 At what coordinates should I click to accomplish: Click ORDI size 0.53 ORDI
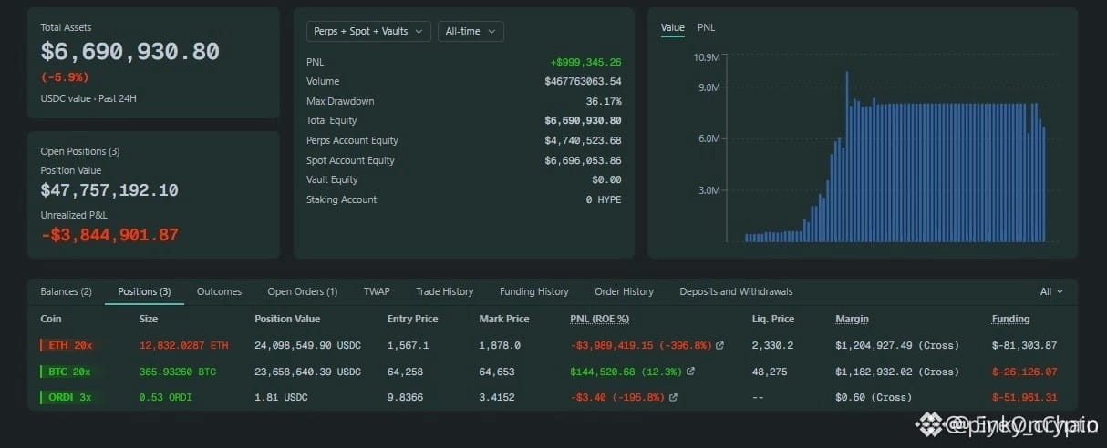165,398
